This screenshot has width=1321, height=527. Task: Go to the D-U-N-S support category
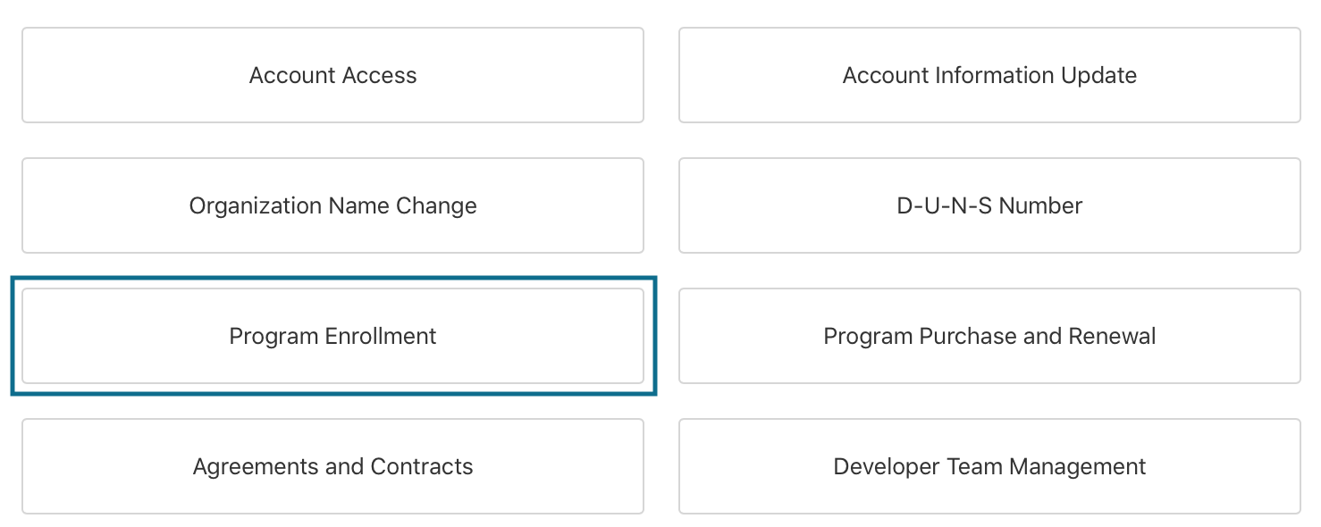989,205
